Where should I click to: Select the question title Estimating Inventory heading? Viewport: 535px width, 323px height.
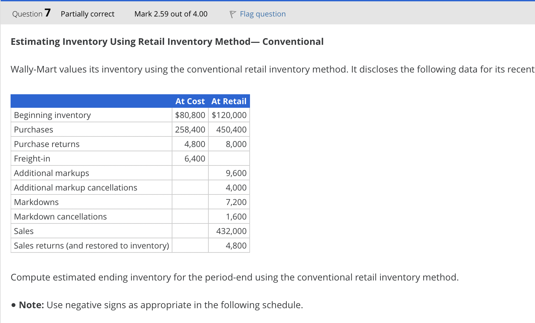[166, 41]
